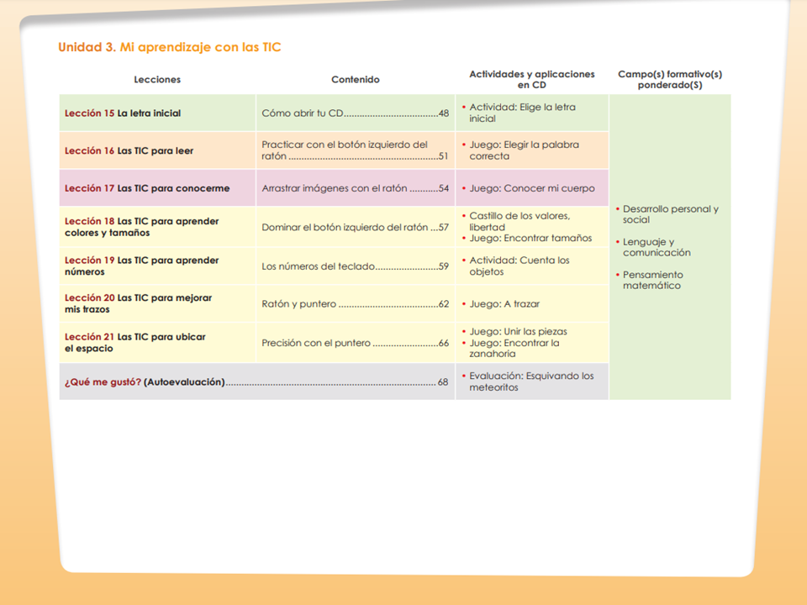
Task: Open Lección 20 mejorar mis trazos
Action: [138, 303]
